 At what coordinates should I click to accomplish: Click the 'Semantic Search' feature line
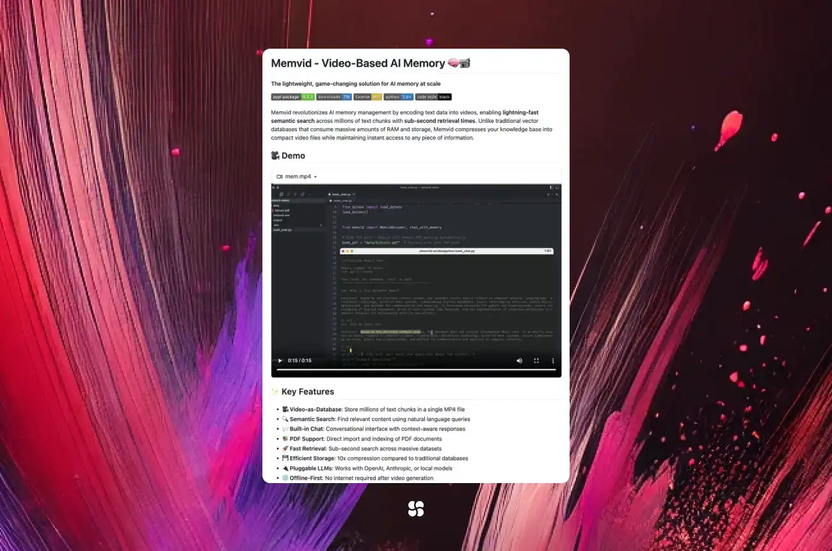376,419
